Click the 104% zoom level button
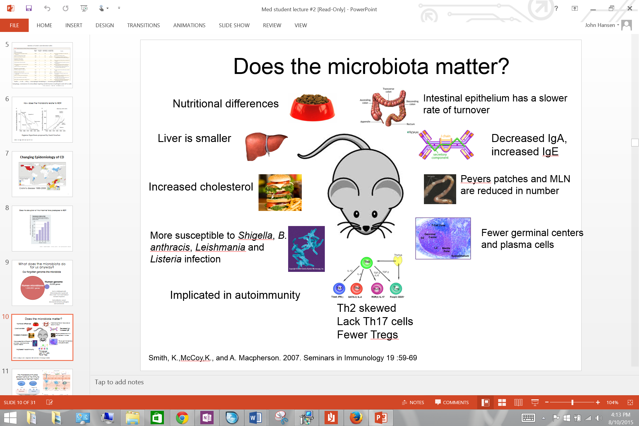Screen dimensions: 639x426 (612, 402)
